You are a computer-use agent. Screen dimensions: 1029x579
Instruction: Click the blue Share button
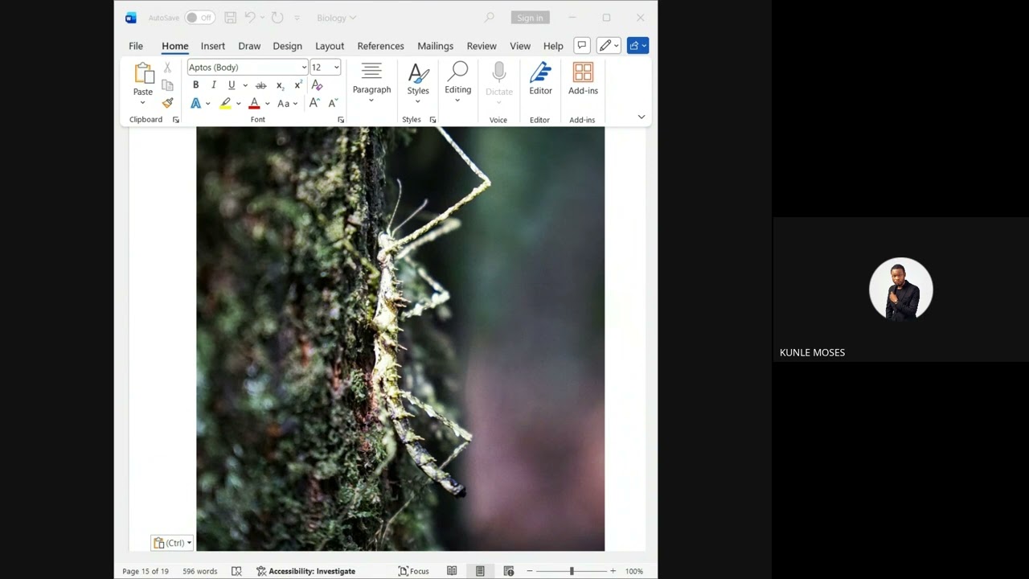pyautogui.click(x=637, y=46)
